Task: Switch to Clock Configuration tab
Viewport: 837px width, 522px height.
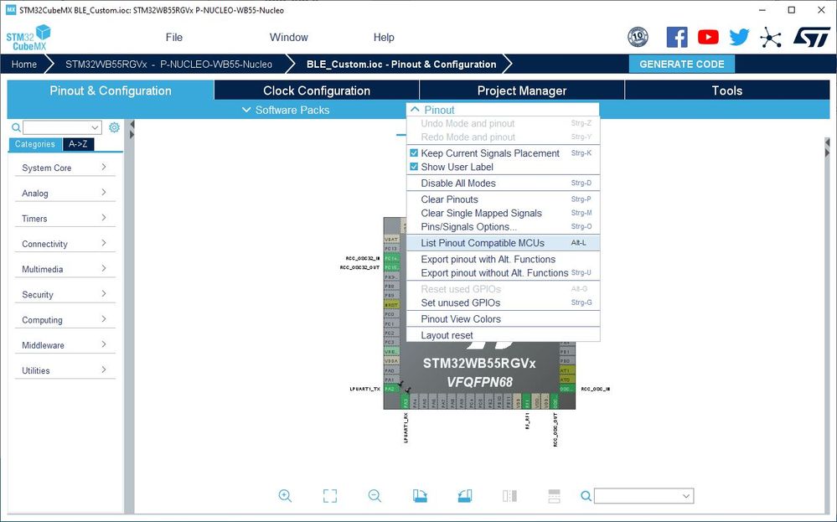Action: coord(317,90)
